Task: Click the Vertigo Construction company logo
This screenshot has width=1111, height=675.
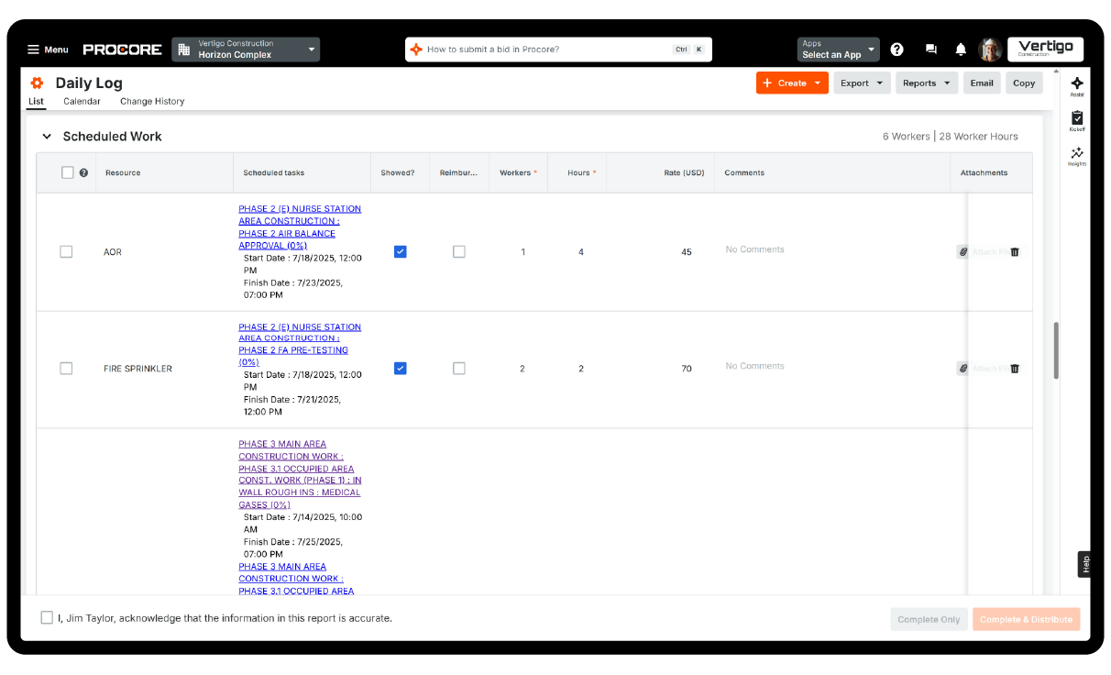Action: pos(1045,49)
